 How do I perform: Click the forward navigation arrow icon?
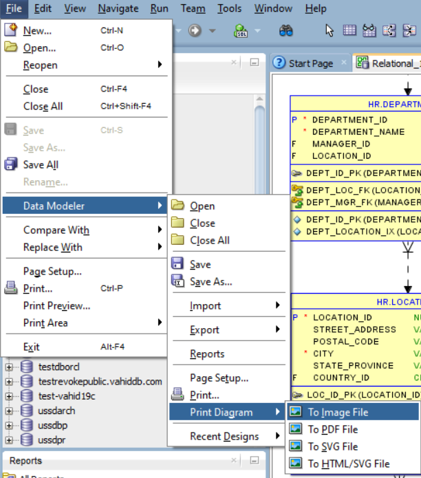pos(195,31)
